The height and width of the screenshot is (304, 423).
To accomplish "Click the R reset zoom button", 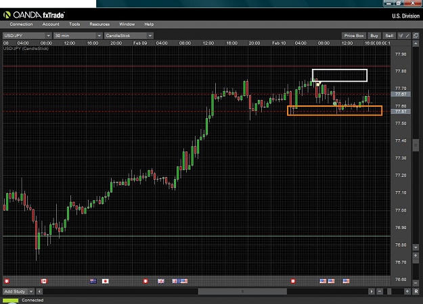I will click(416, 291).
